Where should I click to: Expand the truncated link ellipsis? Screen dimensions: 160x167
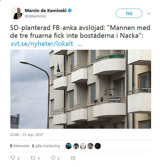80,45
